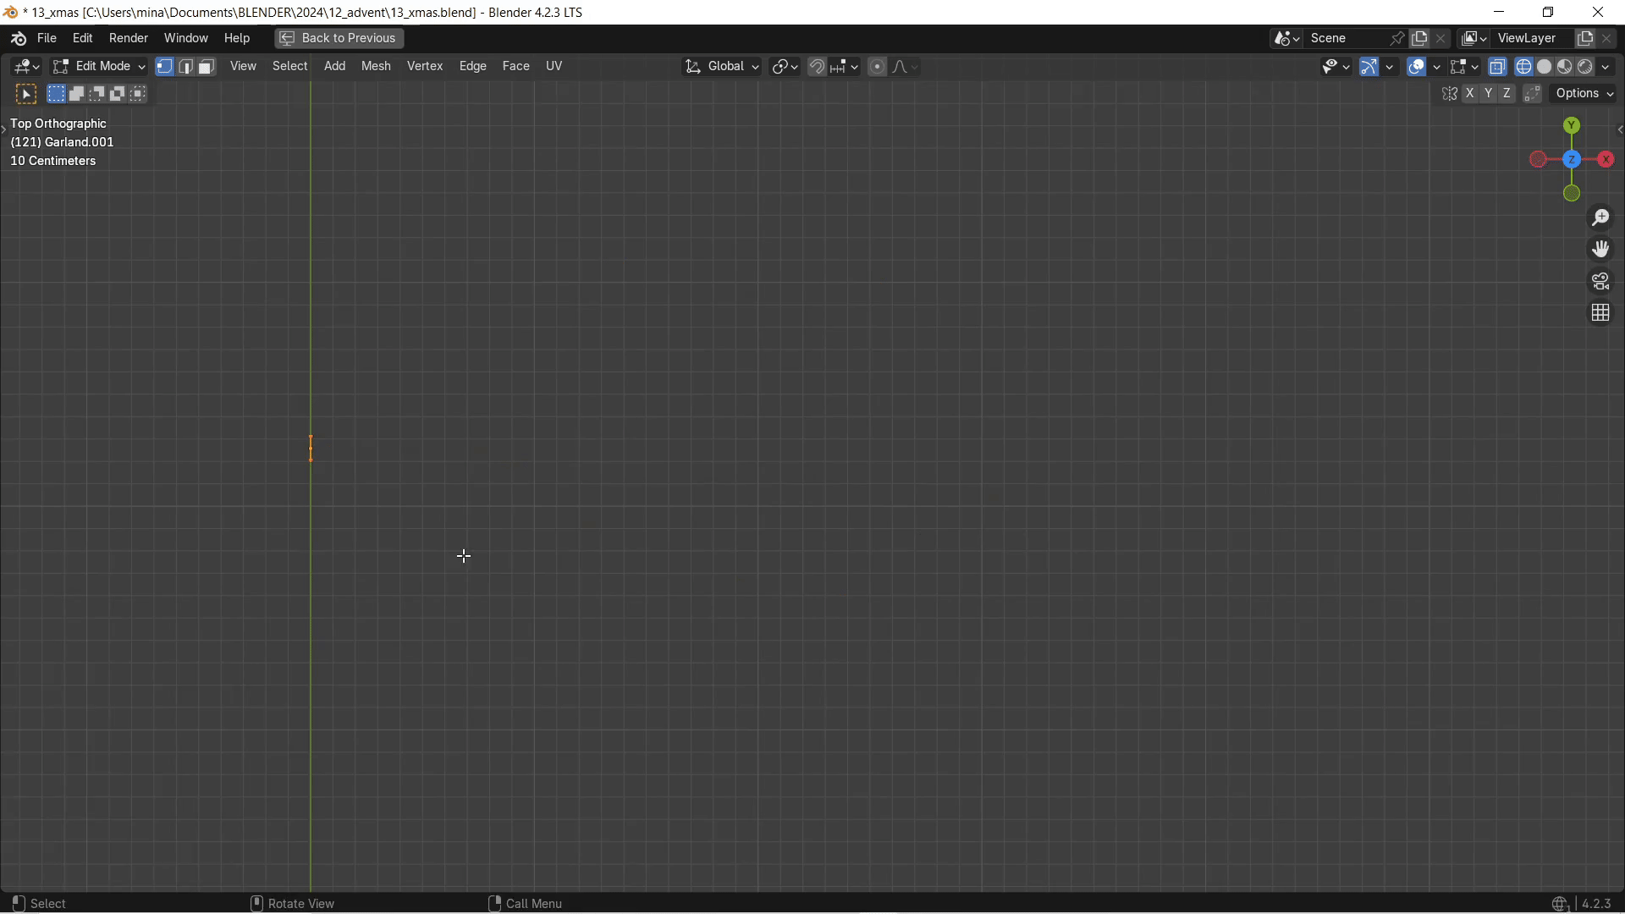The height and width of the screenshot is (914, 1625).
Task: Toggle viewport overlays visibility
Action: pyautogui.click(x=1417, y=67)
